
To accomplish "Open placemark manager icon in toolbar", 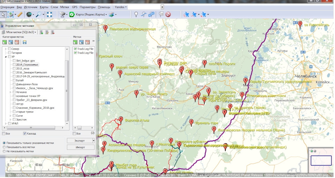I will click(x=161, y=15).
